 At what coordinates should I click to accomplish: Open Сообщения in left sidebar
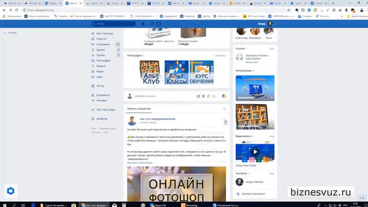(x=102, y=44)
